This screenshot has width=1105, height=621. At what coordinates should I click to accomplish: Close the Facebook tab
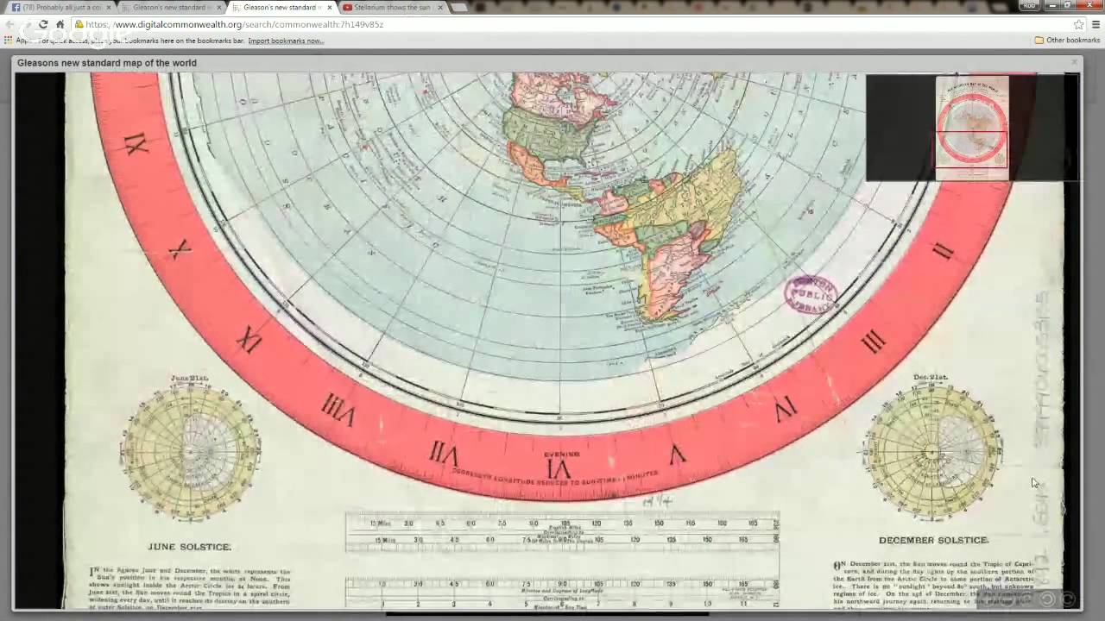[109, 7]
